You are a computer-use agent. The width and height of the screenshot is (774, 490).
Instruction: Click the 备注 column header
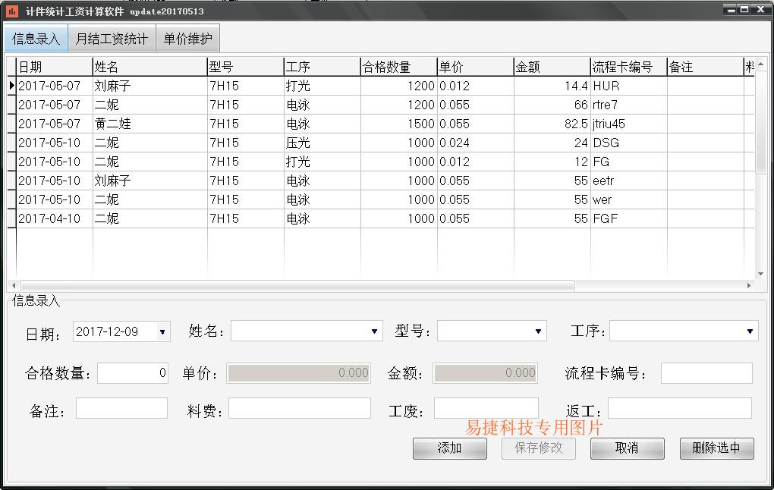[x=706, y=67]
